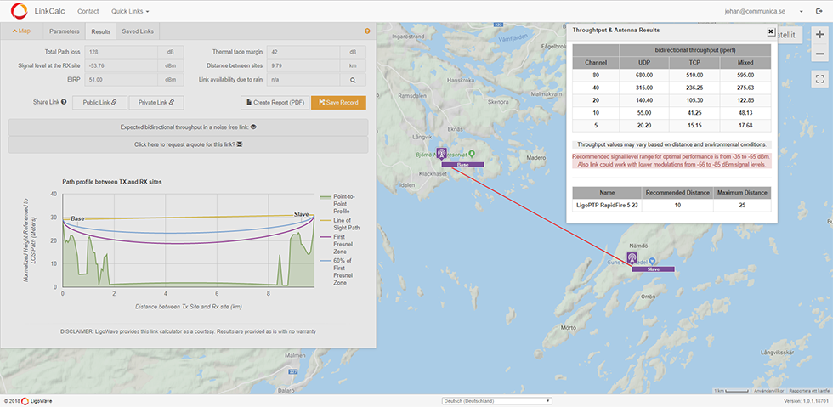Toggle Line of Sight Path legend entry
Image resolution: width=833 pixels, height=407 pixels.
point(339,223)
